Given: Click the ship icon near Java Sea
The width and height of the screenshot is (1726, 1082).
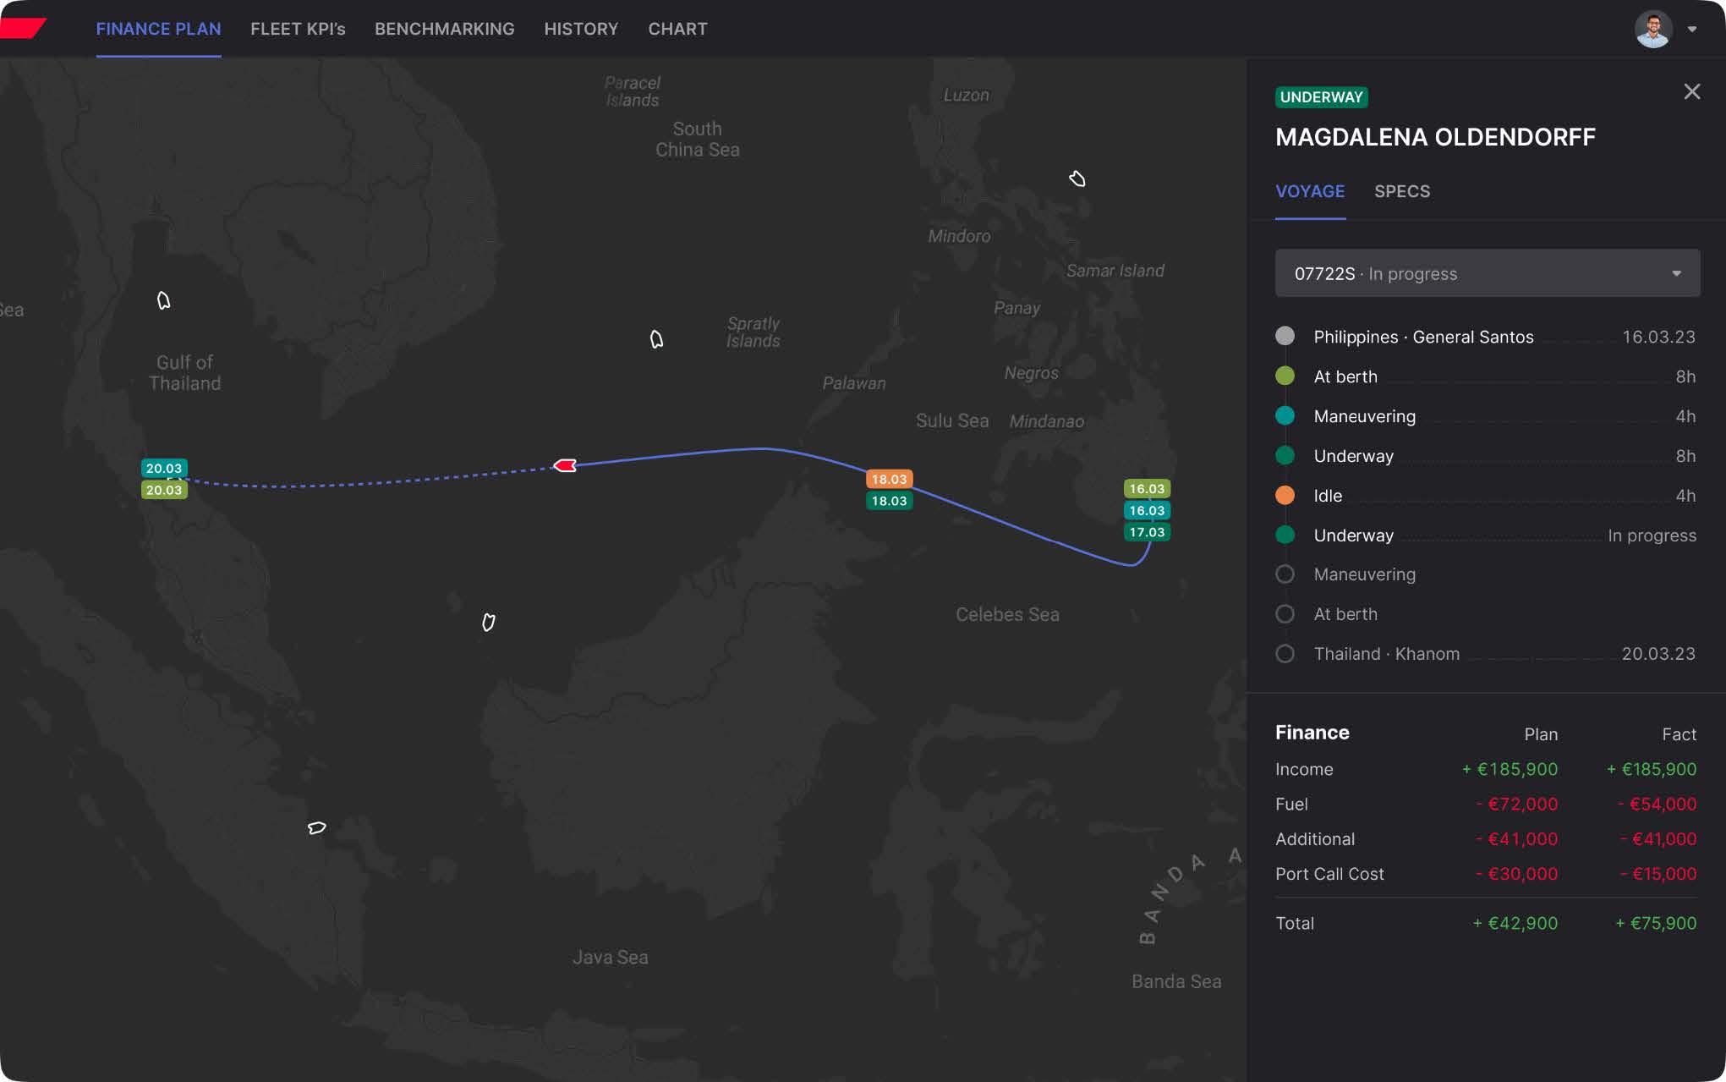Looking at the screenshot, I should click(x=317, y=827).
